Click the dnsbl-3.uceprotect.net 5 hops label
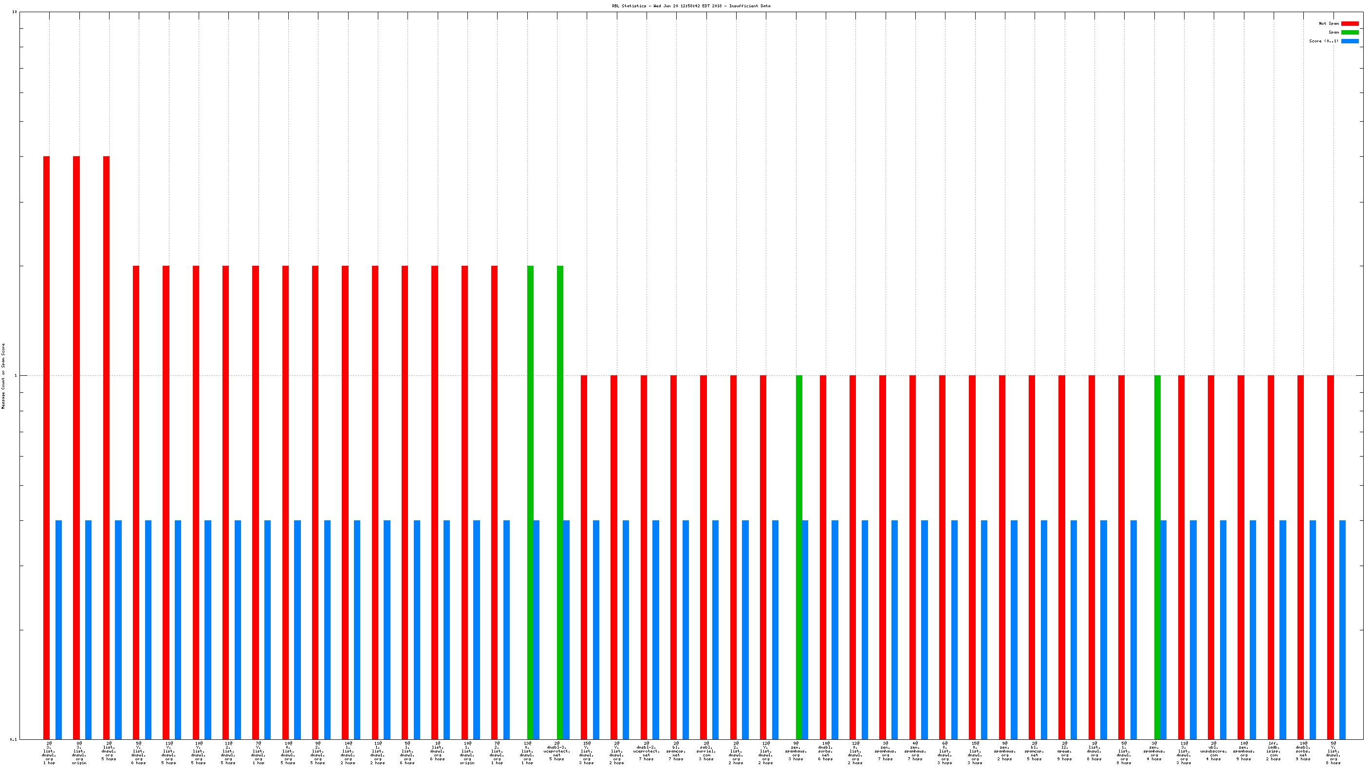Image resolution: width=1371 pixels, height=771 pixels. [556, 752]
